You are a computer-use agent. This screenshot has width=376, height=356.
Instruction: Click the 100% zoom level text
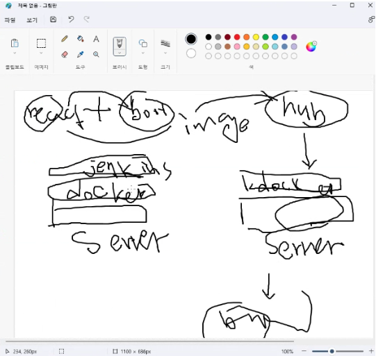point(287,351)
